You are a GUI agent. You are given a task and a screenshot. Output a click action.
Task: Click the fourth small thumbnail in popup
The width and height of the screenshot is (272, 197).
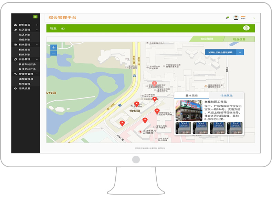point(234,128)
